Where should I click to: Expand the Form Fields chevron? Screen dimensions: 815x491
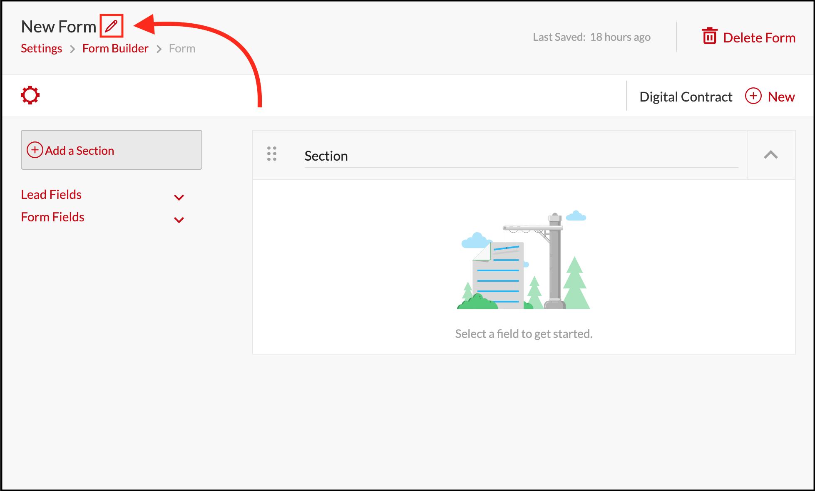click(179, 220)
